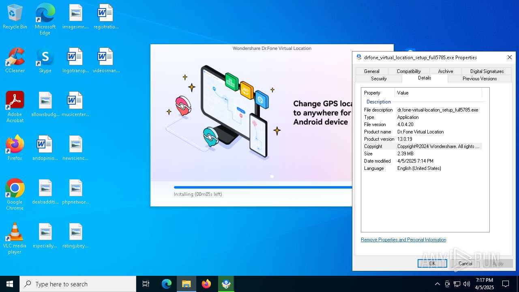519x292 pixels.
Task: Open Task View on the taskbar
Action: click(x=146, y=284)
